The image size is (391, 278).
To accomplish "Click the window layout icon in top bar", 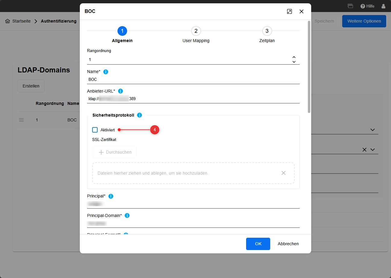I will pos(350,6).
